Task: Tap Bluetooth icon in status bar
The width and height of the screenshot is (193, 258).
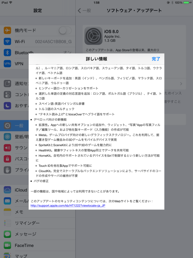Action: point(172,3)
